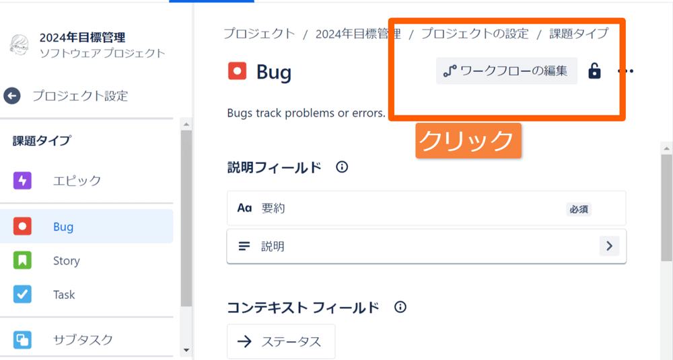Click the ソフトウェア プロジェクト subtitle
673x360 pixels.
102,53
